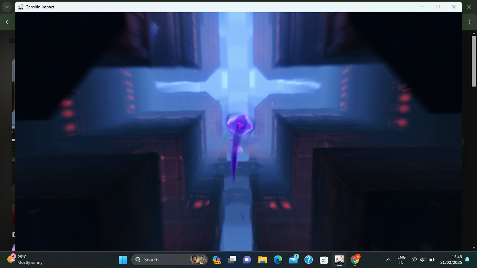Image resolution: width=477 pixels, height=268 pixels.
Task: Open the clock and calendar flyout
Action: [x=451, y=260]
